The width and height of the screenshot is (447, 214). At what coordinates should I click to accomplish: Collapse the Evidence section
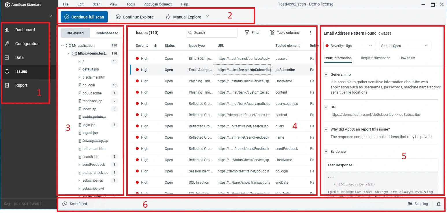326,151
